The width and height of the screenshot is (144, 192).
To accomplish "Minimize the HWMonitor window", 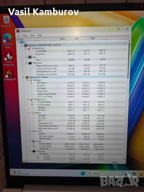I will pyautogui.click(x=110, y=29).
